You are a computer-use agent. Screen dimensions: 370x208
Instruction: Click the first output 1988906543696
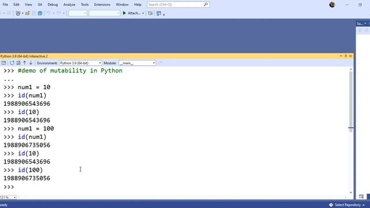(x=27, y=104)
